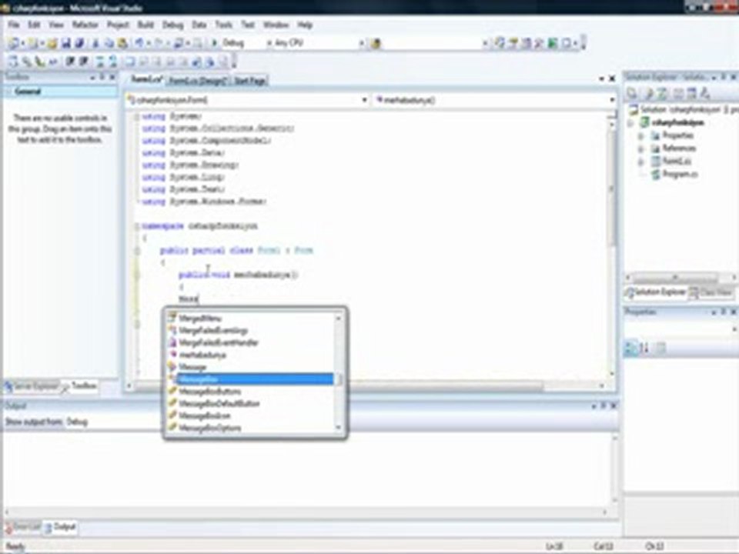Image resolution: width=739 pixels, height=554 pixels.
Task: Click the Open File folder icon
Action: (52, 43)
